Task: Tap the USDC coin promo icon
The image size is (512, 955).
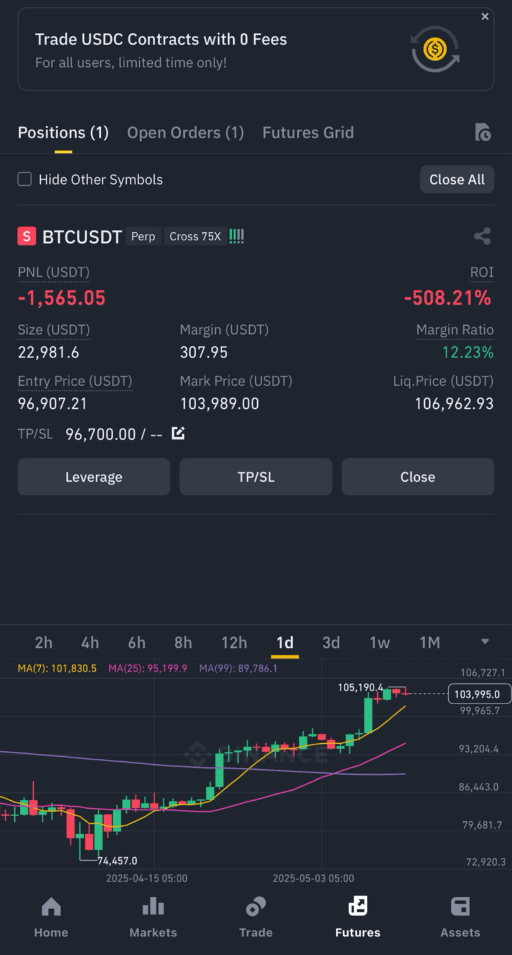Action: [x=435, y=49]
